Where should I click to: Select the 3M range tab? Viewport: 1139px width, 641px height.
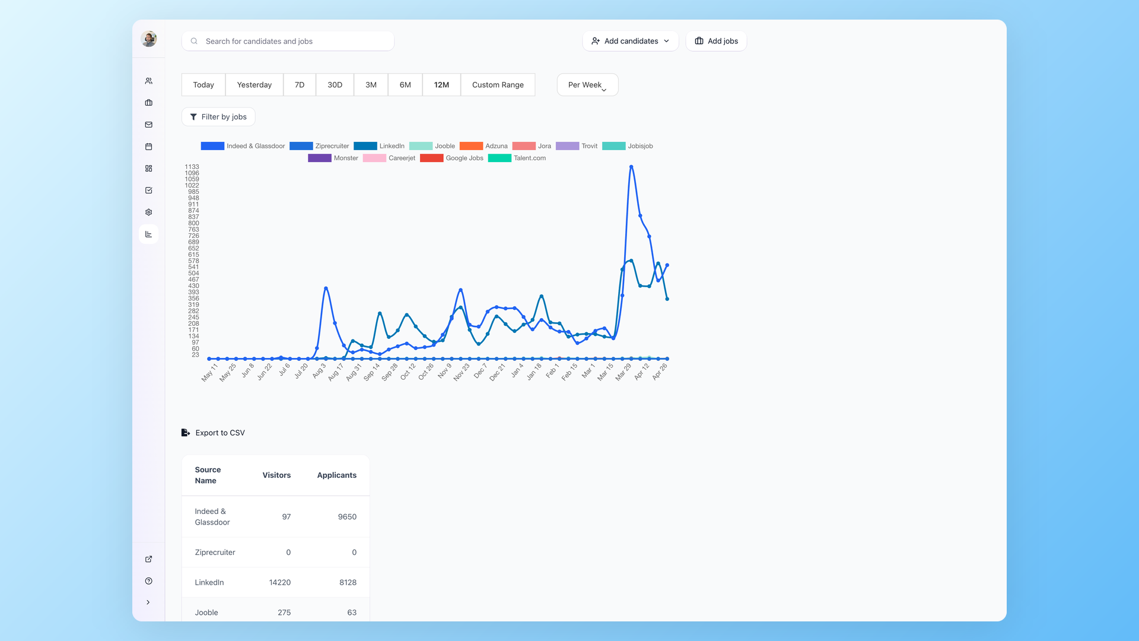[371, 85]
